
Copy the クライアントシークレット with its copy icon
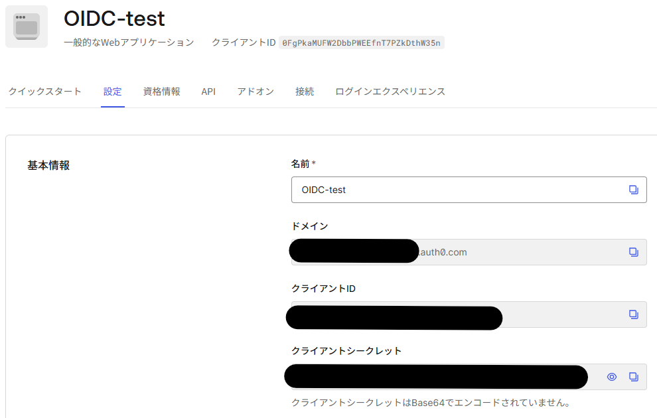pos(633,377)
